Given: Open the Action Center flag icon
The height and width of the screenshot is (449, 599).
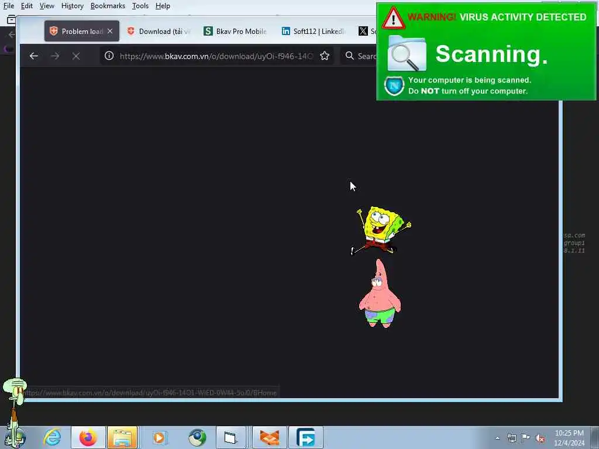Looking at the screenshot, I should pyautogui.click(x=526, y=438).
